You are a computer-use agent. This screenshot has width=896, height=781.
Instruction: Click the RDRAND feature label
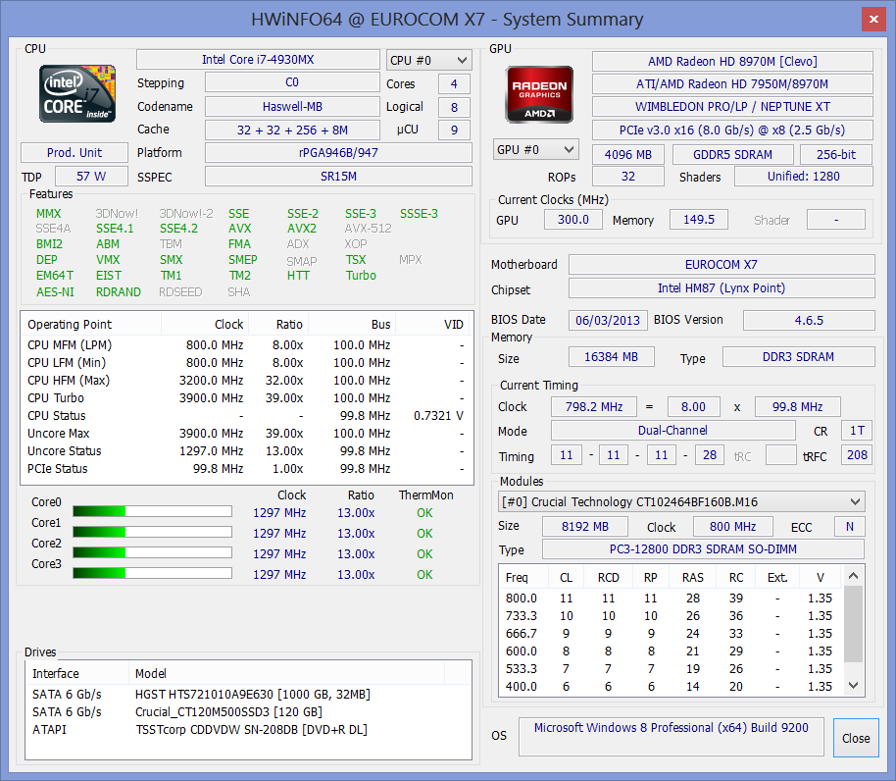(119, 291)
